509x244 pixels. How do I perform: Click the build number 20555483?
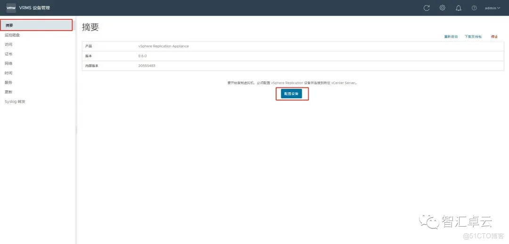[x=147, y=66]
